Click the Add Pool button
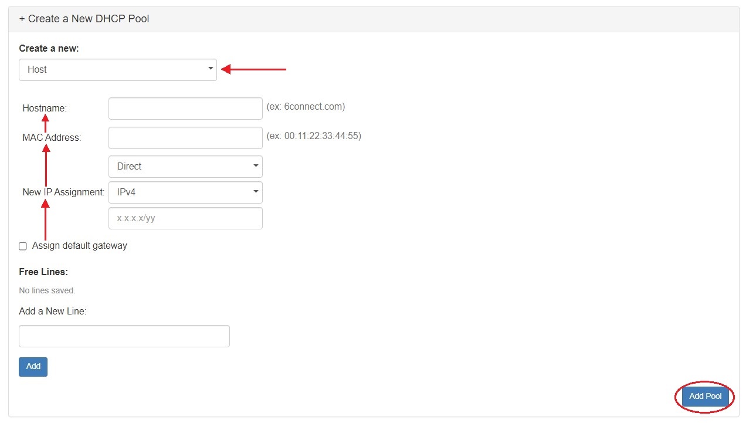 tap(705, 397)
